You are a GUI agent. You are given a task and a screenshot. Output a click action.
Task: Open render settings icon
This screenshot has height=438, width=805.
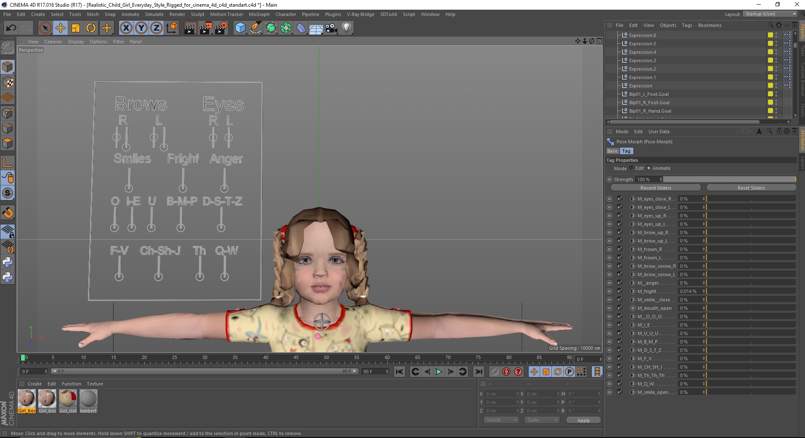pos(221,28)
